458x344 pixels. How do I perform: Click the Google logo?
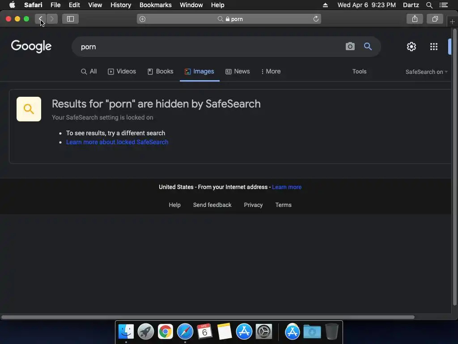point(31,47)
